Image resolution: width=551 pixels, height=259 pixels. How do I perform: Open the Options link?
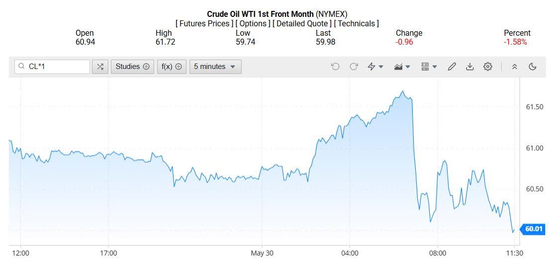(x=253, y=23)
